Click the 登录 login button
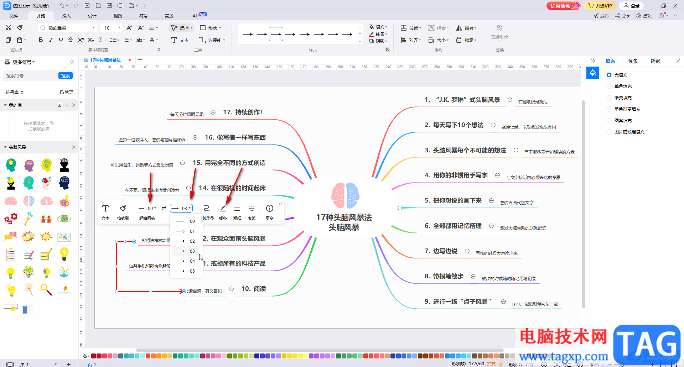Viewport: 684px width, 367px height. tap(631, 6)
